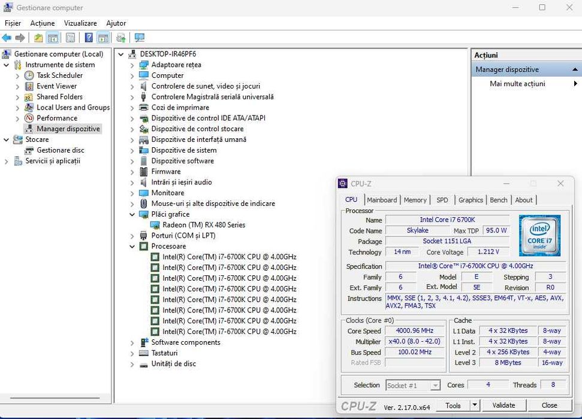Image resolution: width=582 pixels, height=419 pixels.
Task: Collapse the Instrumente de sistem node
Action: 7,65
